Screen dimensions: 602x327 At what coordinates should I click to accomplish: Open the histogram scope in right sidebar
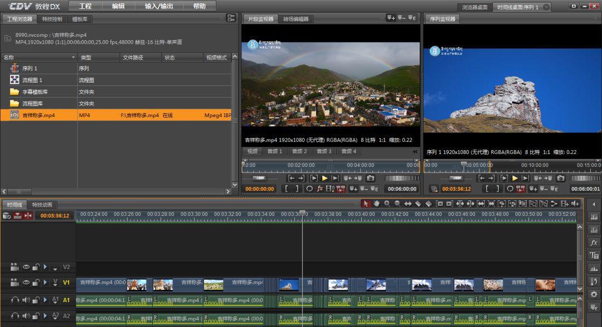594,268
